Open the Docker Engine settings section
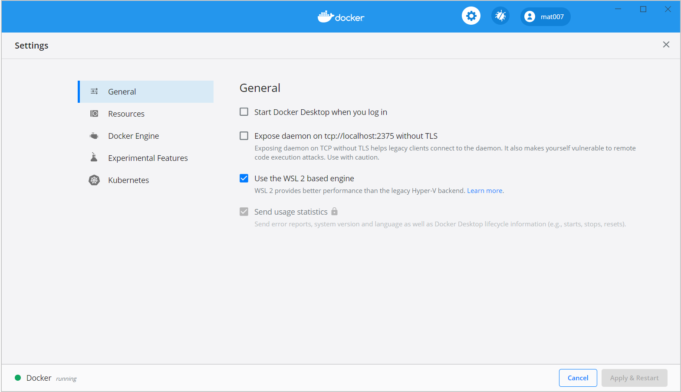Screen dimensions: 681x392 [133, 136]
